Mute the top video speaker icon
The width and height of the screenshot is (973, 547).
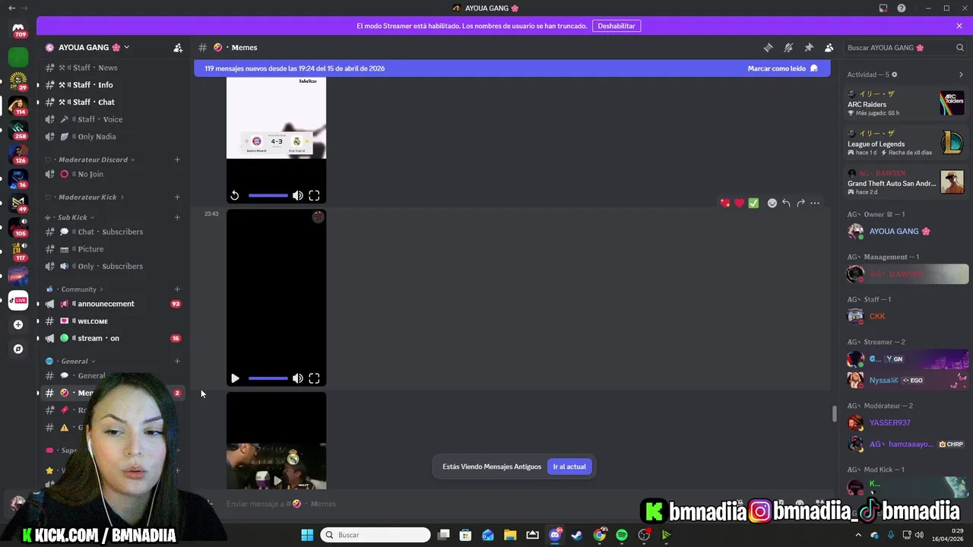(x=298, y=195)
